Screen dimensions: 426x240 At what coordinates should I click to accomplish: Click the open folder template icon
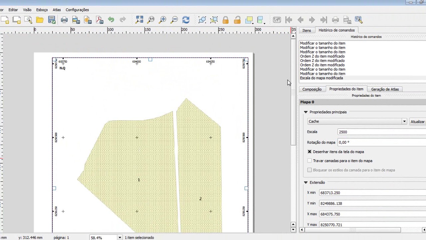(40, 20)
